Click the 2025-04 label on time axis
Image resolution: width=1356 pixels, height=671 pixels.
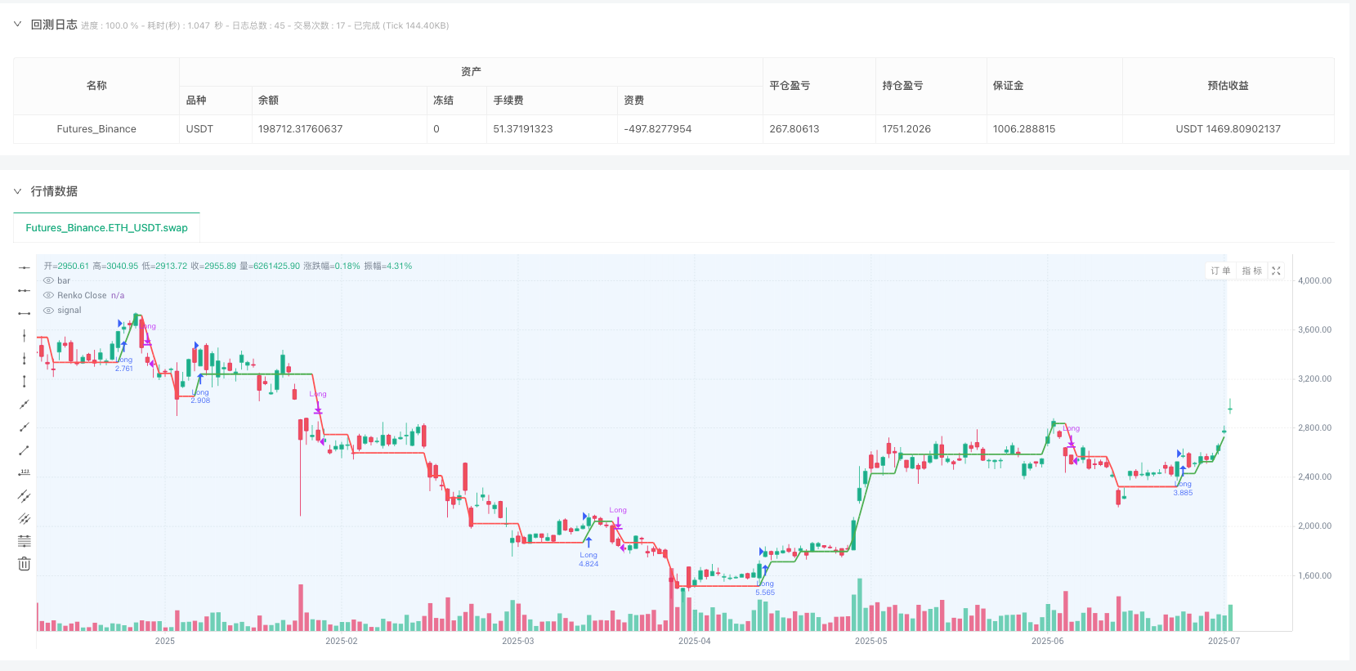(694, 641)
